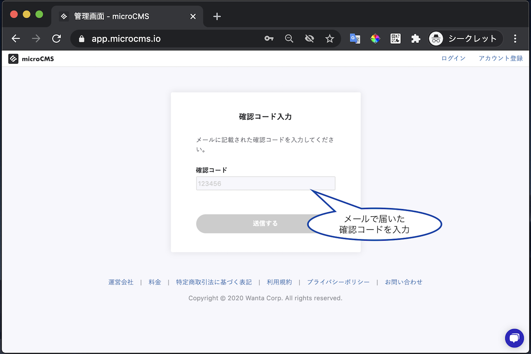The height and width of the screenshot is (354, 531).
Task: Click the ログイン link
Action: coord(453,58)
